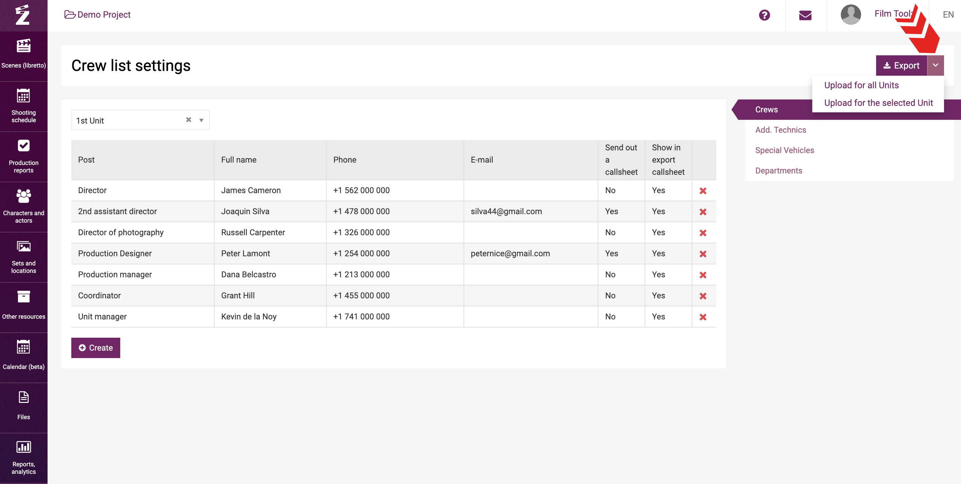Click the Create button
Image resolution: width=961 pixels, height=484 pixels.
(95, 348)
